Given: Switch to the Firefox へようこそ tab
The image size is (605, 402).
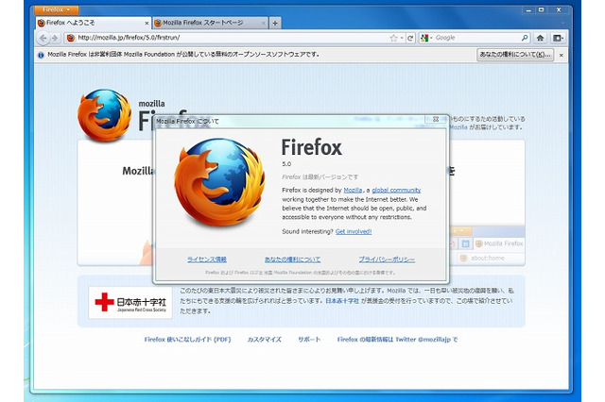Looking at the screenshot, I should [94, 23].
